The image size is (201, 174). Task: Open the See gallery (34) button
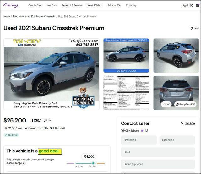click(x=186, y=104)
